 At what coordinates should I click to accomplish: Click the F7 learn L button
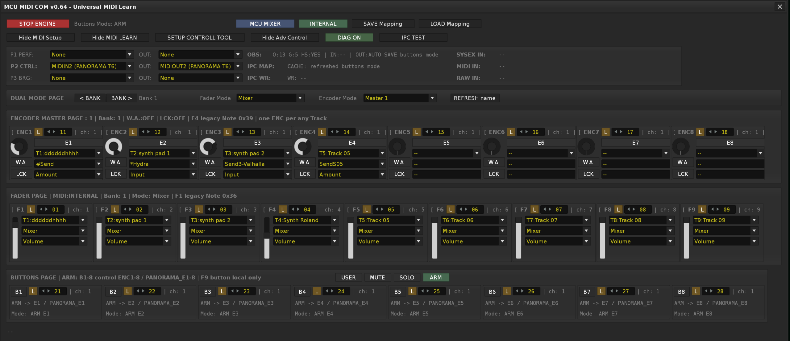534,209
